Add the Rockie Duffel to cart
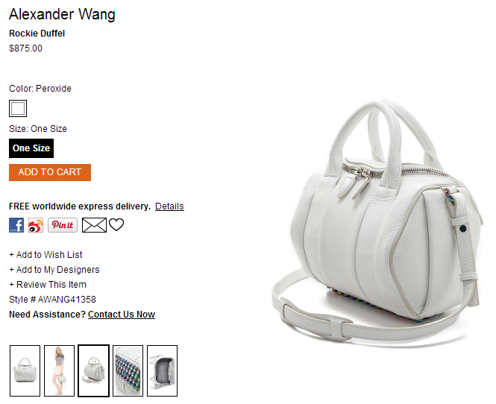This screenshot has width=496, height=404. tap(50, 172)
